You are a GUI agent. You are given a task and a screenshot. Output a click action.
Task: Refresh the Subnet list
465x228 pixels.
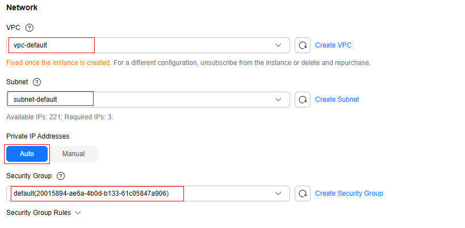[x=303, y=100]
